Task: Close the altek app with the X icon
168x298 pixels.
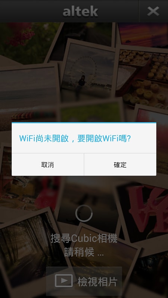Action: tap(153, 11)
